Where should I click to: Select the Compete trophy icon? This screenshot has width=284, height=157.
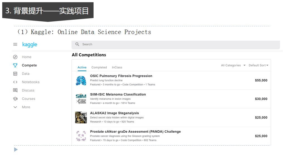click(15, 65)
